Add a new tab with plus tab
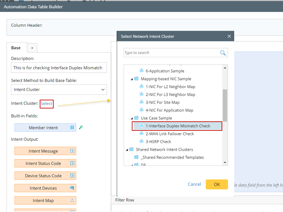283x212 pixels. coord(32,48)
